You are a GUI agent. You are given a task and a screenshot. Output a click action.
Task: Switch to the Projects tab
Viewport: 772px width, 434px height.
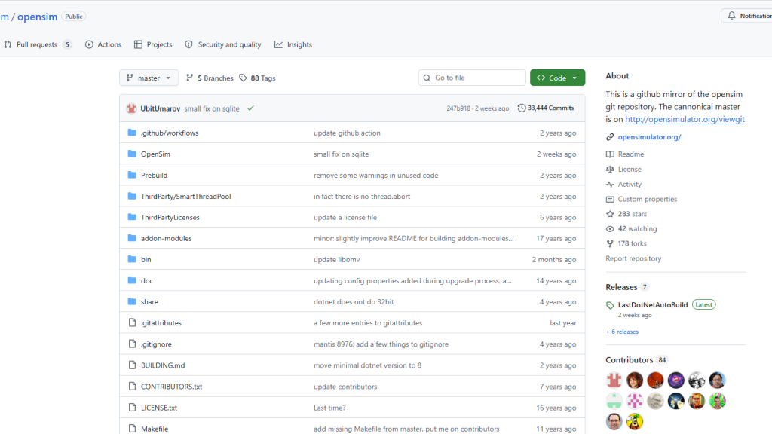[x=153, y=44]
